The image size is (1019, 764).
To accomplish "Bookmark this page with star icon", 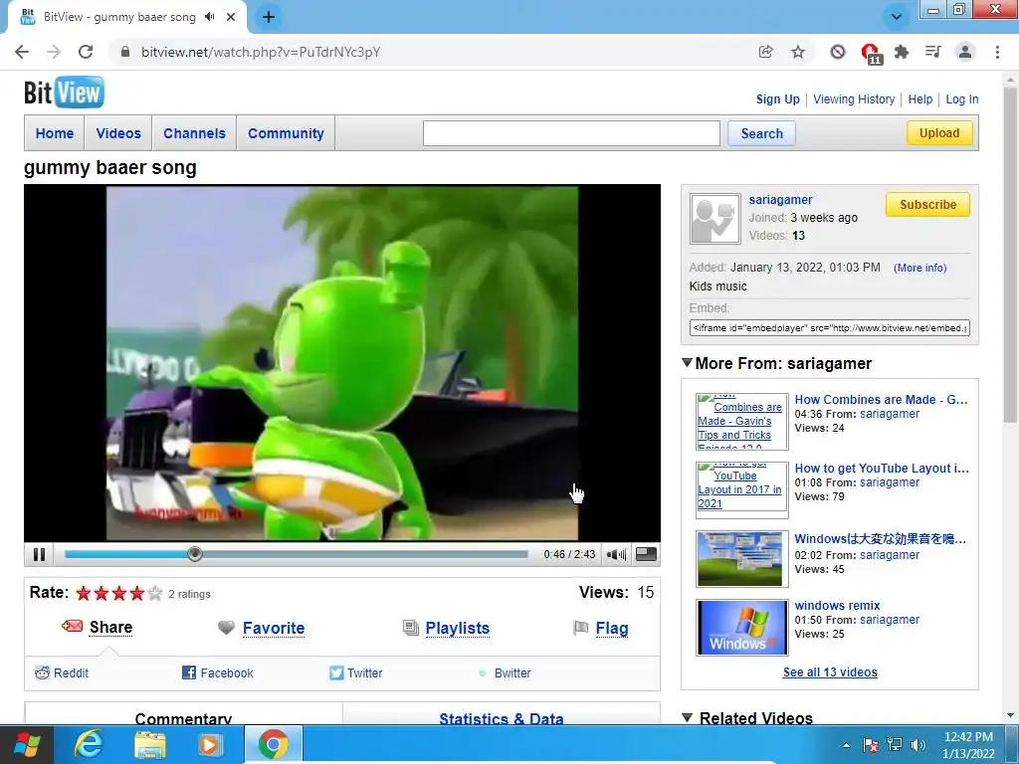I will [x=798, y=52].
